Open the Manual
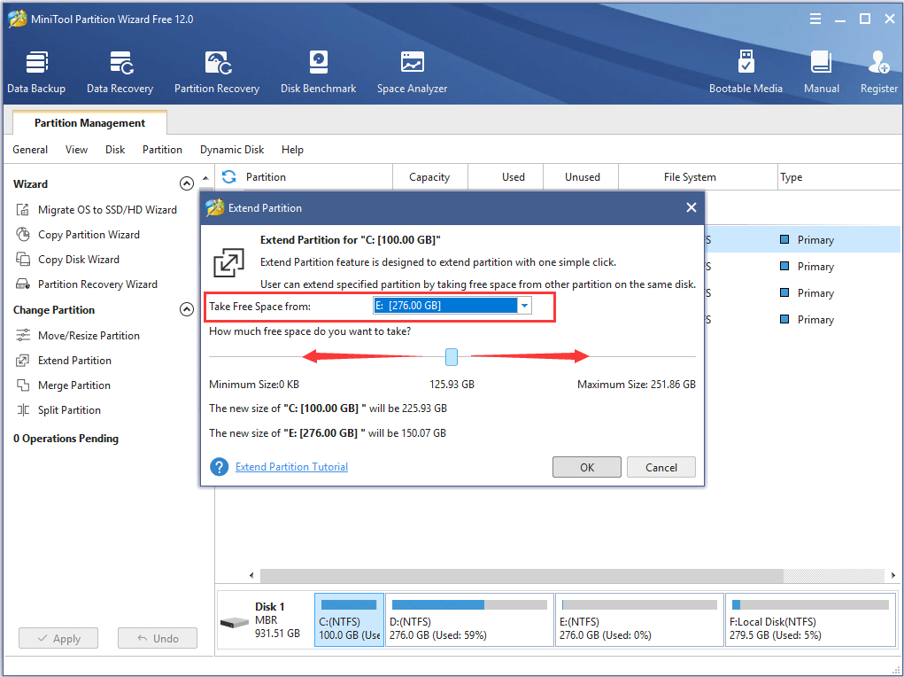Image resolution: width=904 pixels, height=677 pixels. (x=822, y=73)
